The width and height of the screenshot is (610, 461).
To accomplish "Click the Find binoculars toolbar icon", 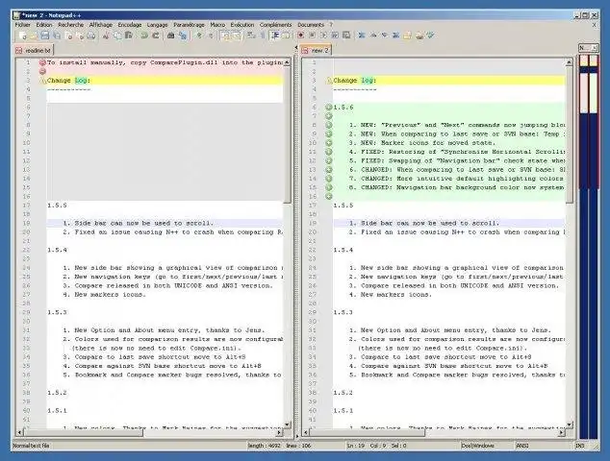I will 170,36.
